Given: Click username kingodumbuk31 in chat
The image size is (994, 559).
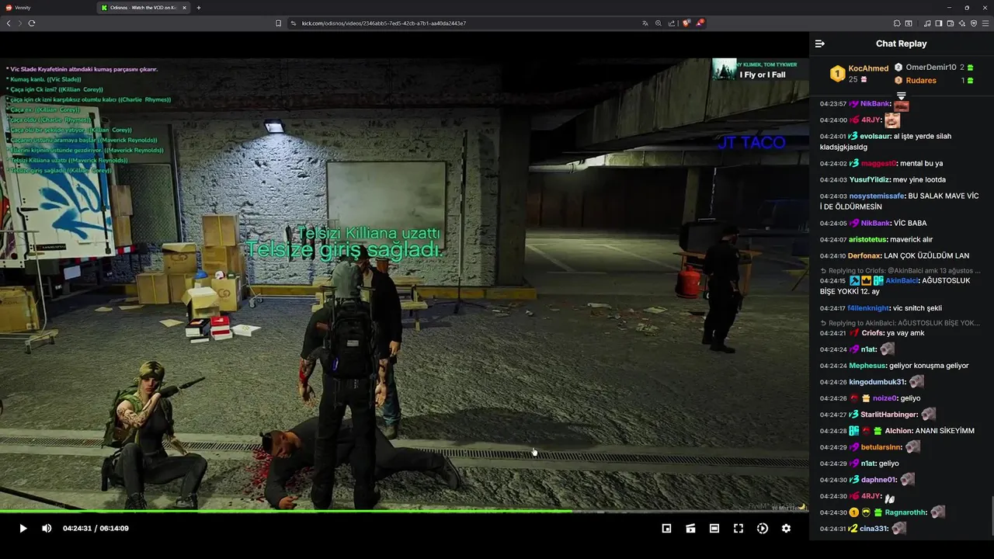Looking at the screenshot, I should click(x=878, y=382).
